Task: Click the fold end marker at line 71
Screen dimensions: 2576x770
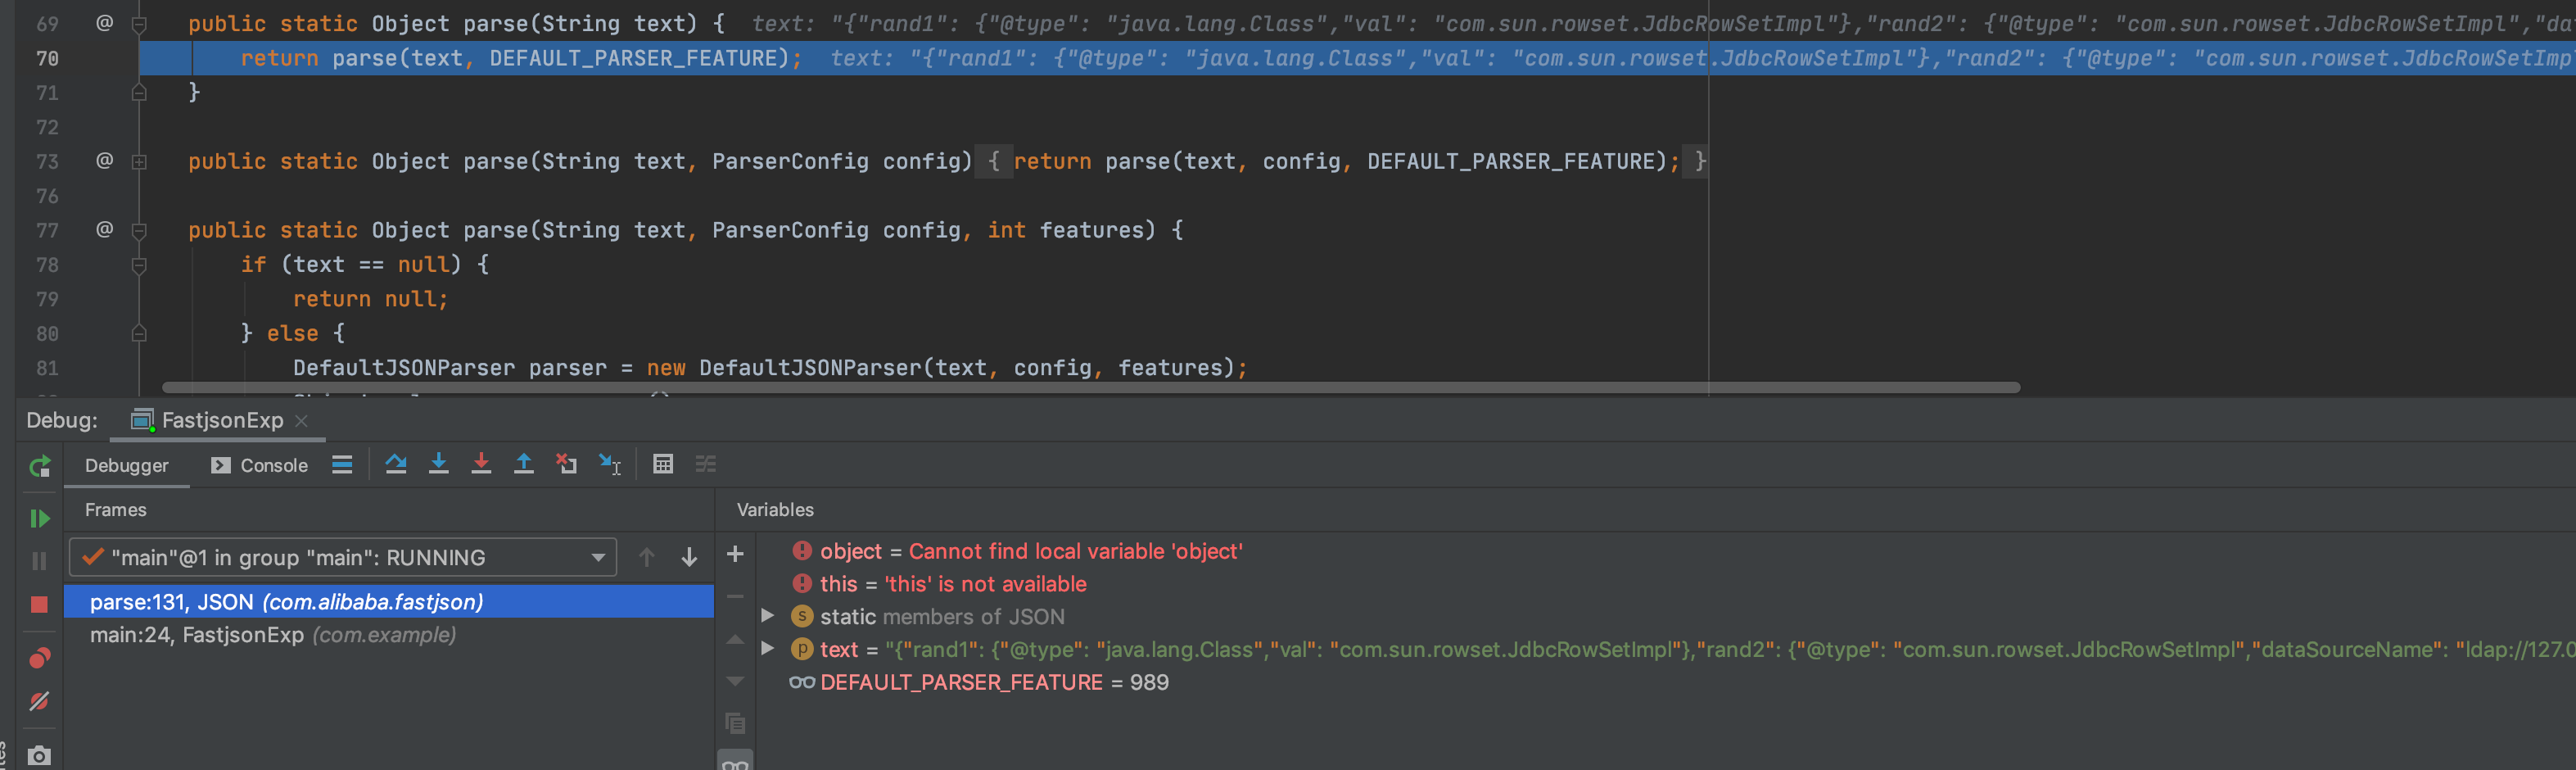Action: click(x=140, y=92)
